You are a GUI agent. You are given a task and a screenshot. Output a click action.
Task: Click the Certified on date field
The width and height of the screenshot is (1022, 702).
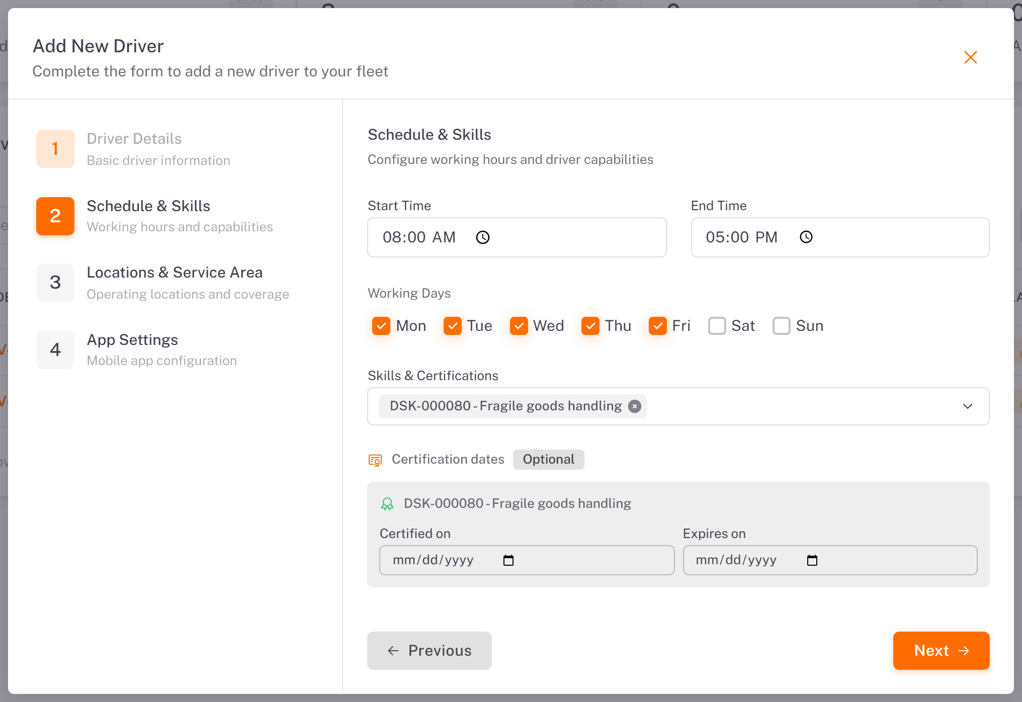[527, 560]
